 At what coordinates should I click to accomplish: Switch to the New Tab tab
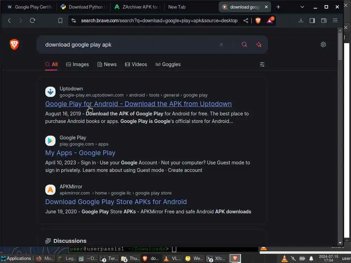tap(177, 7)
